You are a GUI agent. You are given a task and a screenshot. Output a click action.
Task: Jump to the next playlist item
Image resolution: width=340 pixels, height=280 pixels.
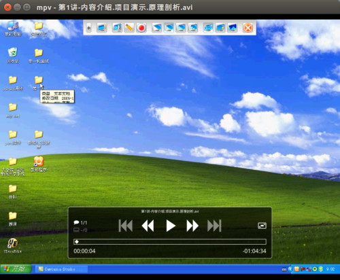214,226
